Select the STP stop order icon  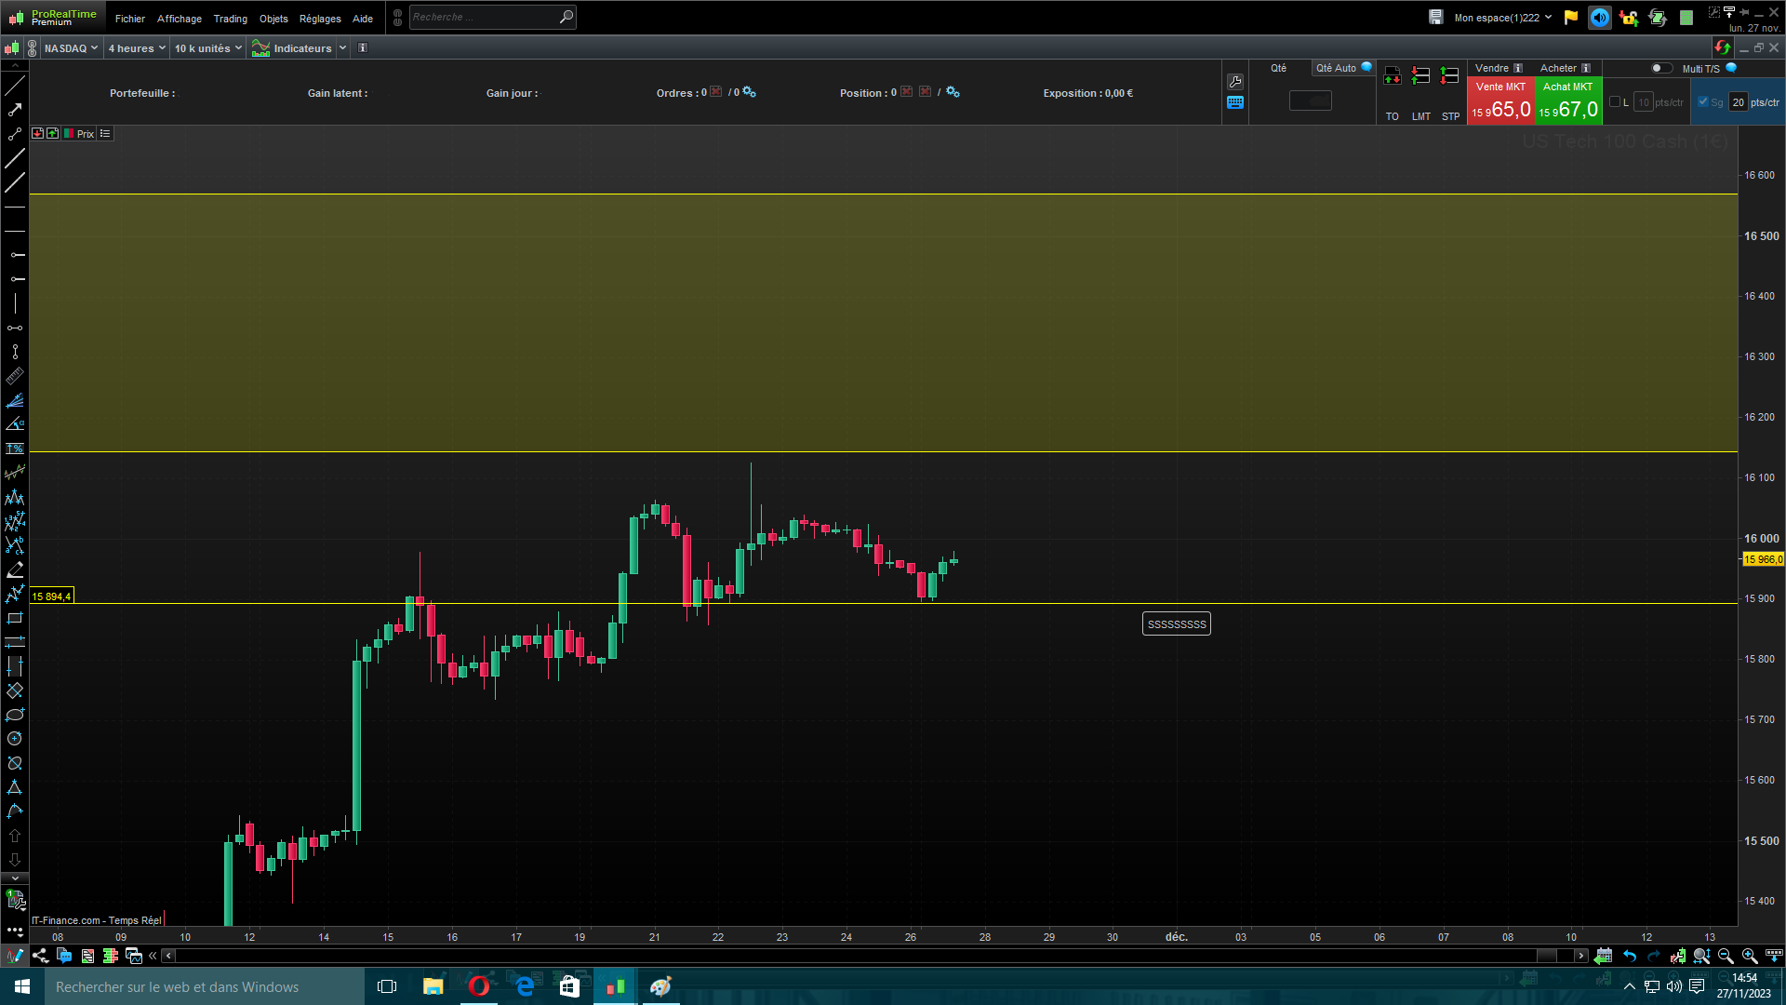click(1449, 76)
